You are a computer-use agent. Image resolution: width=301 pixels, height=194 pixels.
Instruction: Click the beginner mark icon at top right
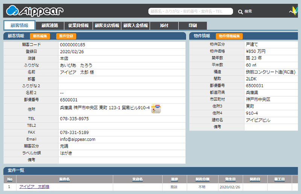[x=294, y=11]
